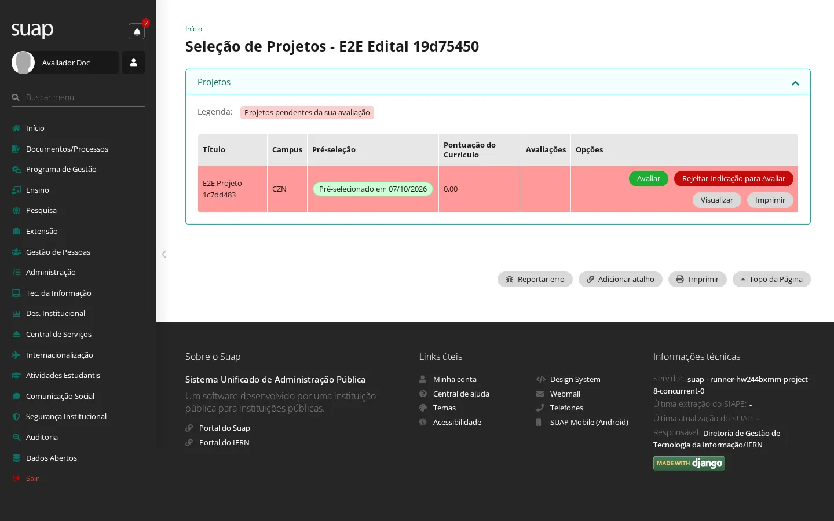834x521 pixels.
Task: Click the green Avaliar button
Action: click(649, 178)
